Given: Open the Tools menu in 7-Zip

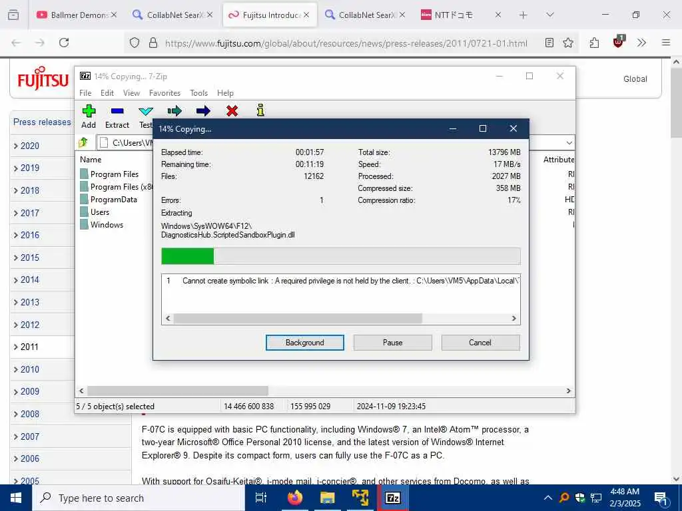Looking at the screenshot, I should tap(198, 93).
